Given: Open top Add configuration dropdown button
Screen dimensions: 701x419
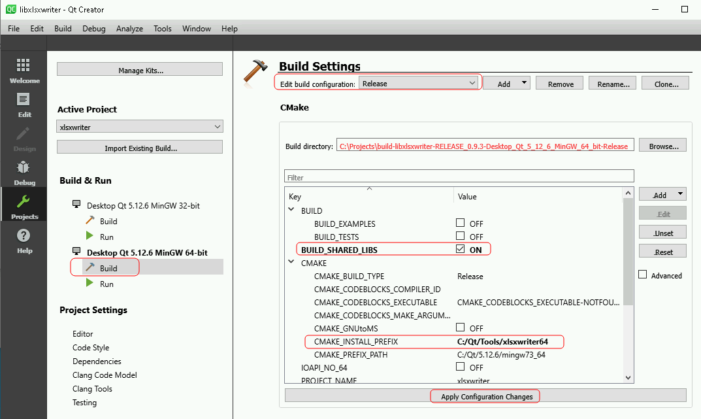Looking at the screenshot, I should point(506,83).
